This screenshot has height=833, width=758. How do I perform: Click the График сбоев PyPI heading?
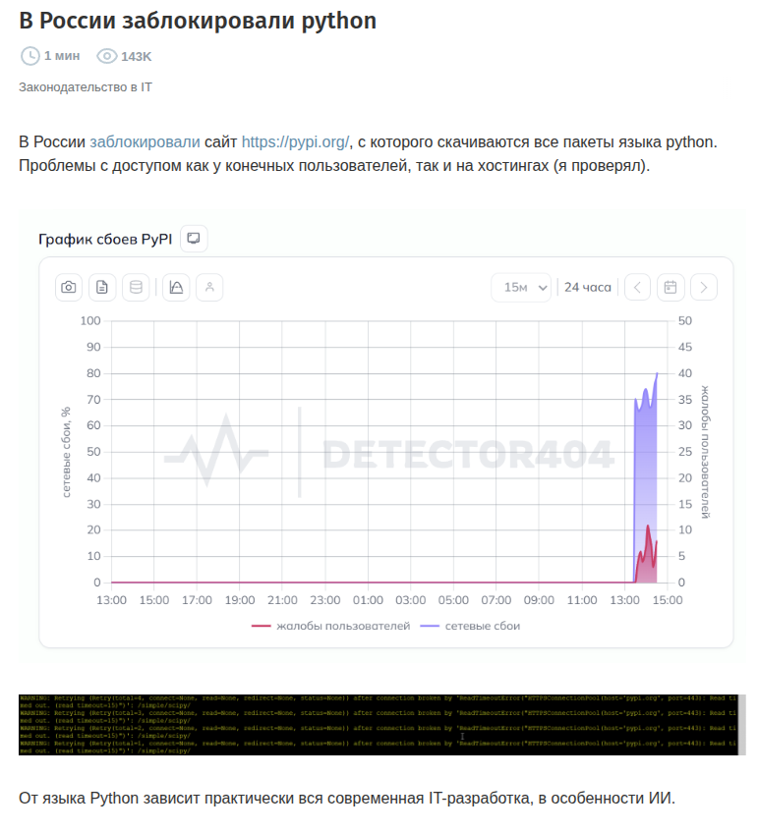(x=105, y=239)
